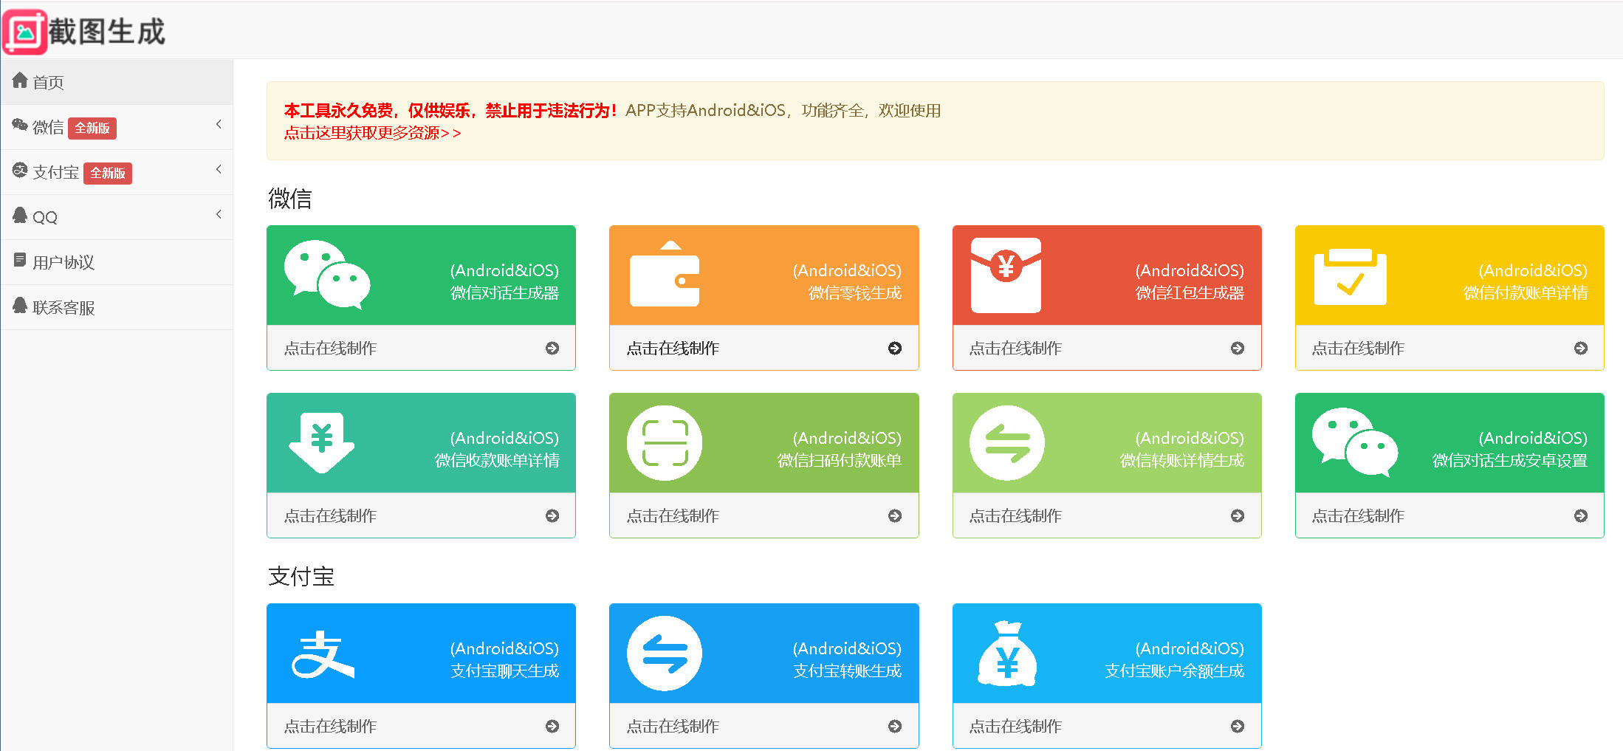This screenshot has width=1623, height=751.
Task: Click 点击在线制作 under 支付宝转账生成
Action: tap(673, 726)
